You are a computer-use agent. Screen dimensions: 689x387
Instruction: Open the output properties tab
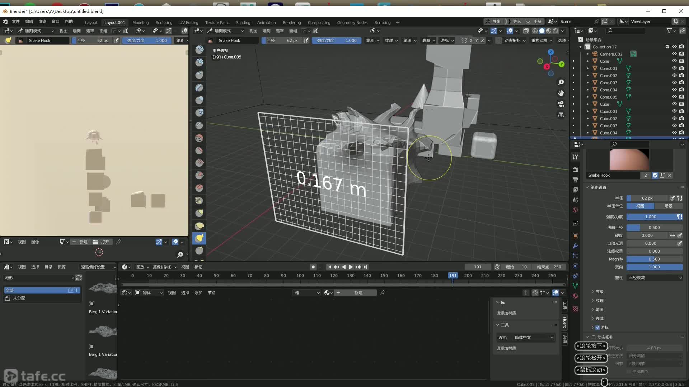(x=575, y=180)
